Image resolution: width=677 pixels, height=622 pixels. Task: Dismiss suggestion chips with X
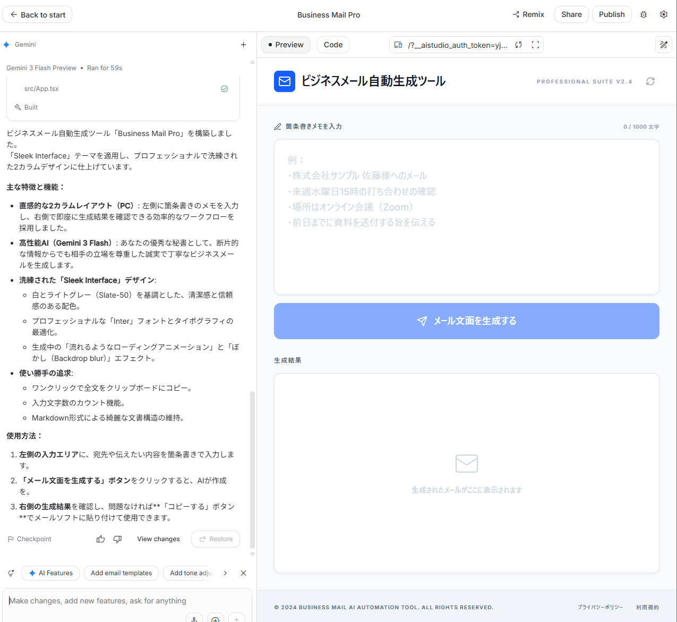point(243,573)
